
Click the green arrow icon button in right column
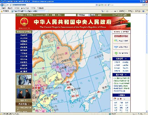pos(121,53)
